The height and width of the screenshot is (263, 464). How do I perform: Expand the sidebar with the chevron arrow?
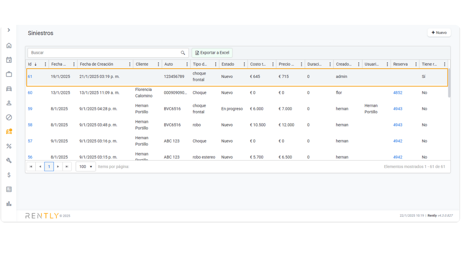pyautogui.click(x=9, y=30)
